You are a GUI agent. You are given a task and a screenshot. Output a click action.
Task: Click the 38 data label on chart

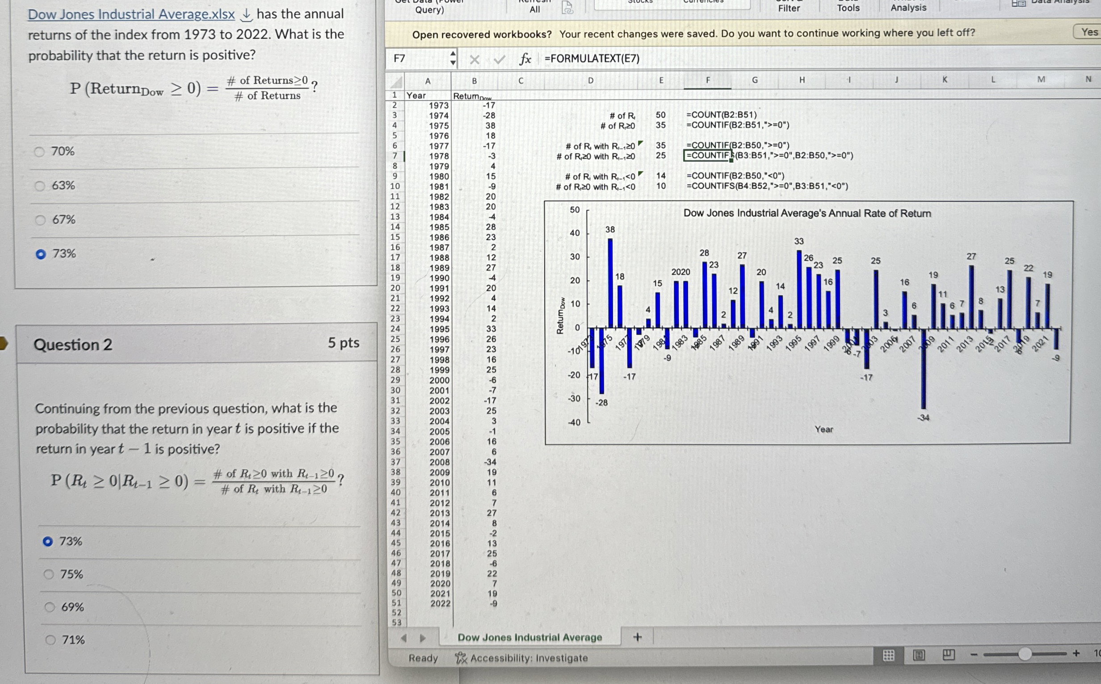pyautogui.click(x=610, y=230)
